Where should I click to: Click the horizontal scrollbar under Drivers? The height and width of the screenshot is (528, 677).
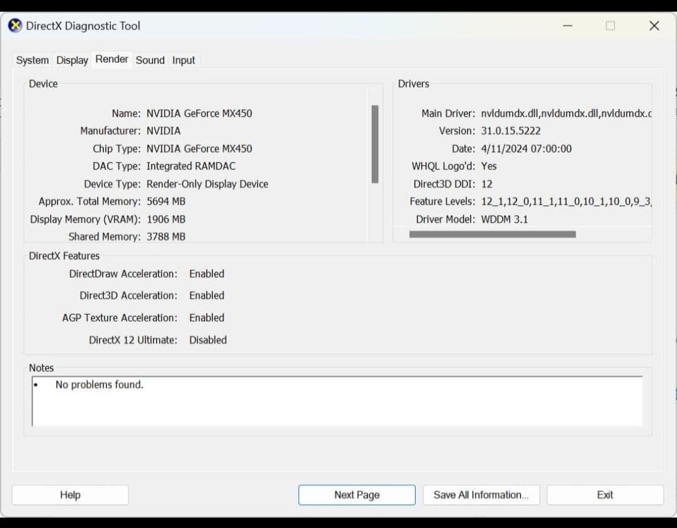493,234
